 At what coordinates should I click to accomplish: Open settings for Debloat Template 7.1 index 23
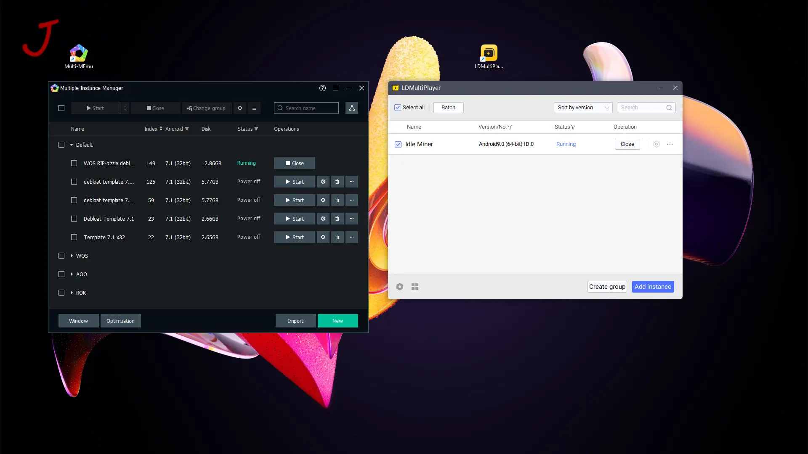[x=323, y=219]
